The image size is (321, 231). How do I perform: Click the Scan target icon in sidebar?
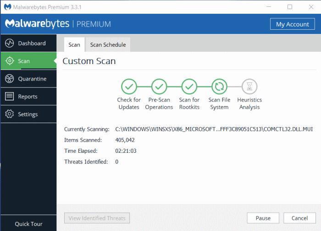click(x=9, y=61)
